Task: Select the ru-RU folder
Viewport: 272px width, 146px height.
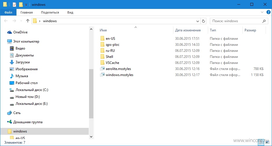Action: 108,51
